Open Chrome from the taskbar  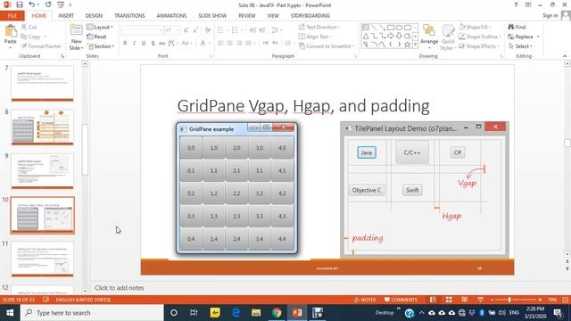pos(277,313)
